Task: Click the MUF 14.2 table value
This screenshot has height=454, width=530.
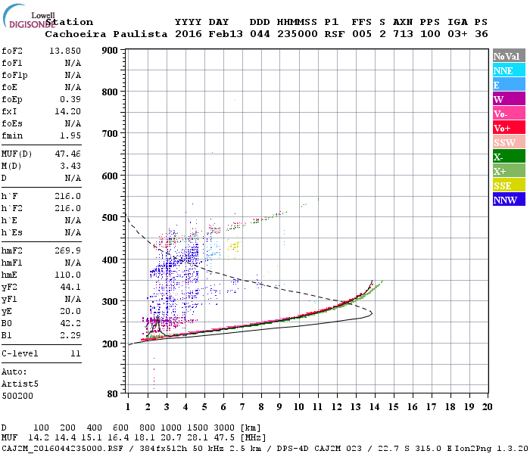Action: pyautogui.click(x=39, y=438)
